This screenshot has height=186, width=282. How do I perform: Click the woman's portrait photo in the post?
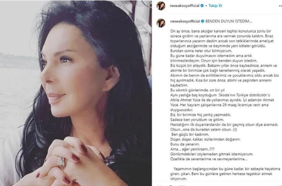click(76, 93)
